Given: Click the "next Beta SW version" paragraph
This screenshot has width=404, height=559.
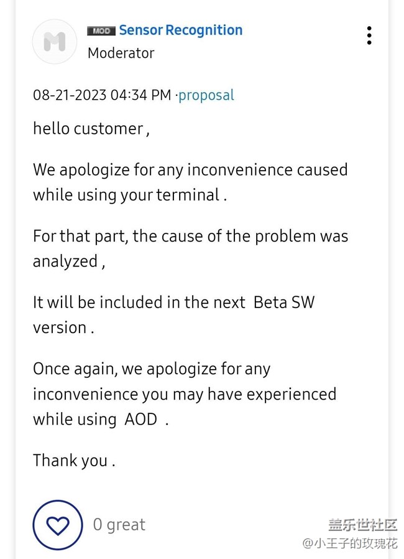Looking at the screenshot, I should (173, 315).
